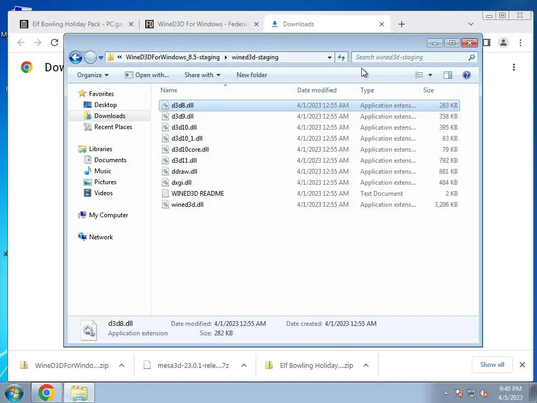This screenshot has height=403, width=537.
Task: Toggle the preview pane button
Action: [x=448, y=75]
